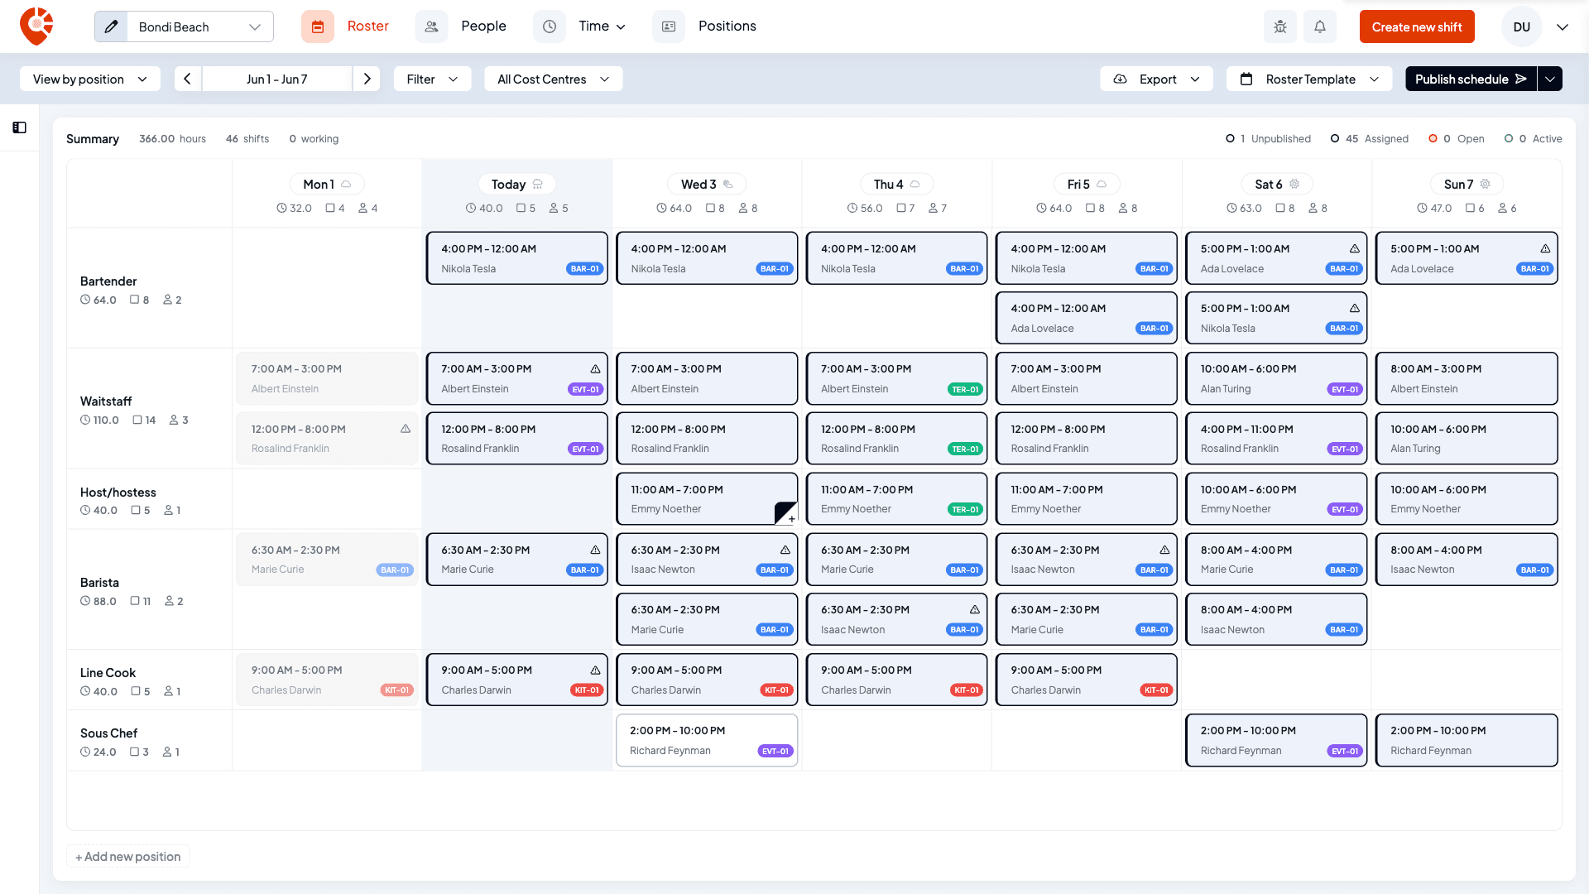Click the app logo in header

click(x=36, y=26)
